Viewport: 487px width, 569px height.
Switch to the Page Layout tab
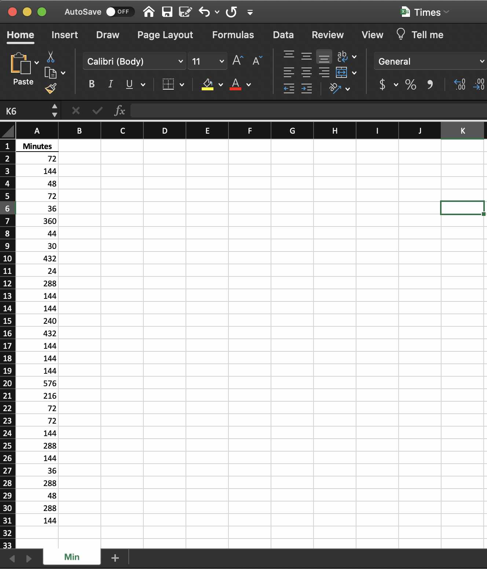click(165, 35)
